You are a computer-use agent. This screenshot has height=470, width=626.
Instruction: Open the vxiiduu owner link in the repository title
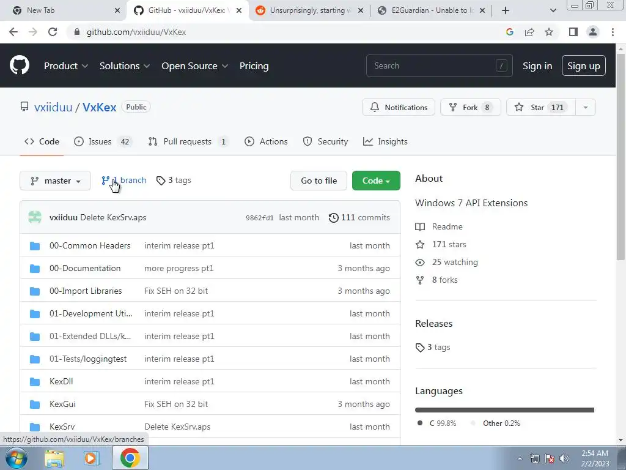[x=53, y=107]
